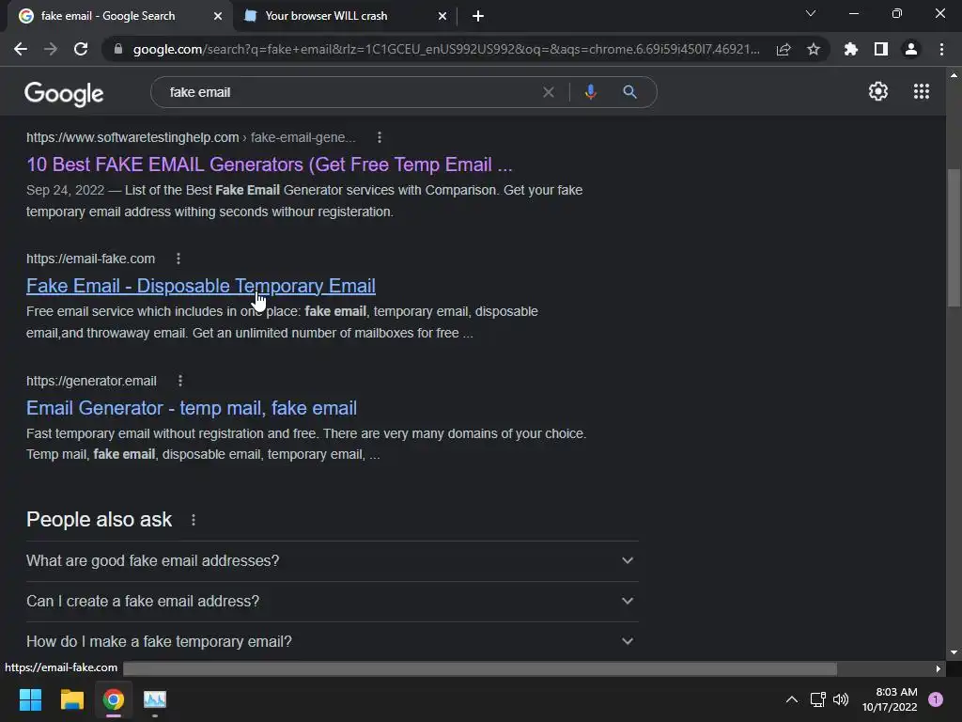Open 'Fake Email - Disposable Temporary Email' link
The width and height of the screenshot is (962, 722).
tap(201, 286)
